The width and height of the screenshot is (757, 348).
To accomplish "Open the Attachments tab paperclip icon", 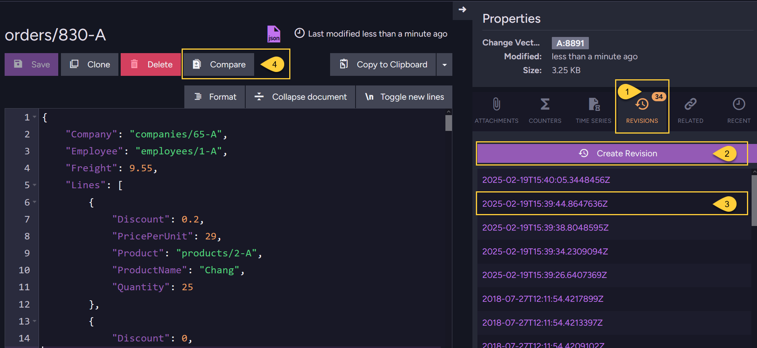I will 496,104.
